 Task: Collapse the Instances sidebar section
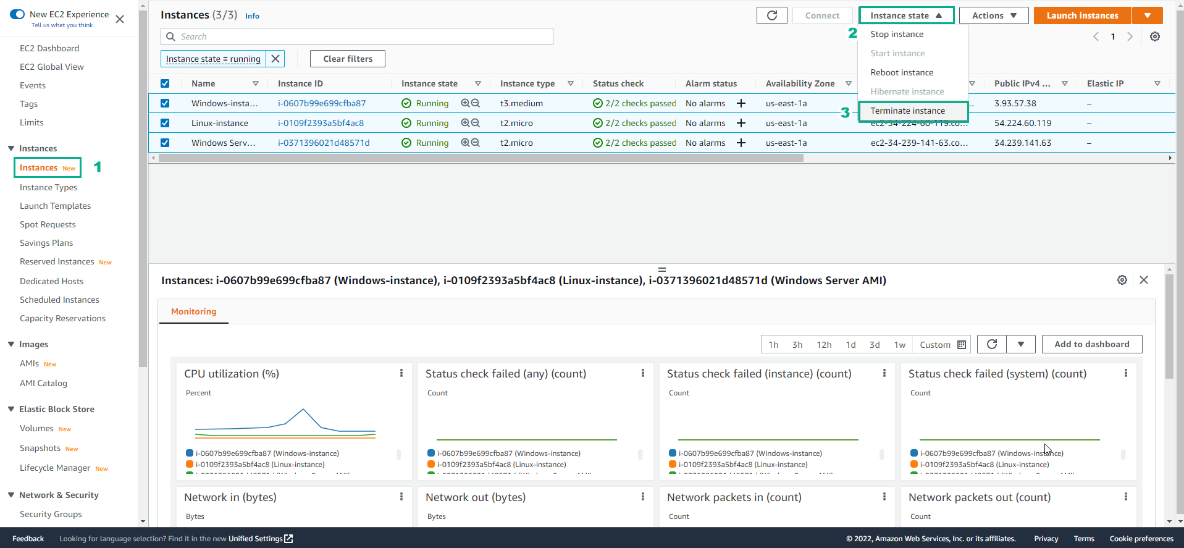coord(11,148)
